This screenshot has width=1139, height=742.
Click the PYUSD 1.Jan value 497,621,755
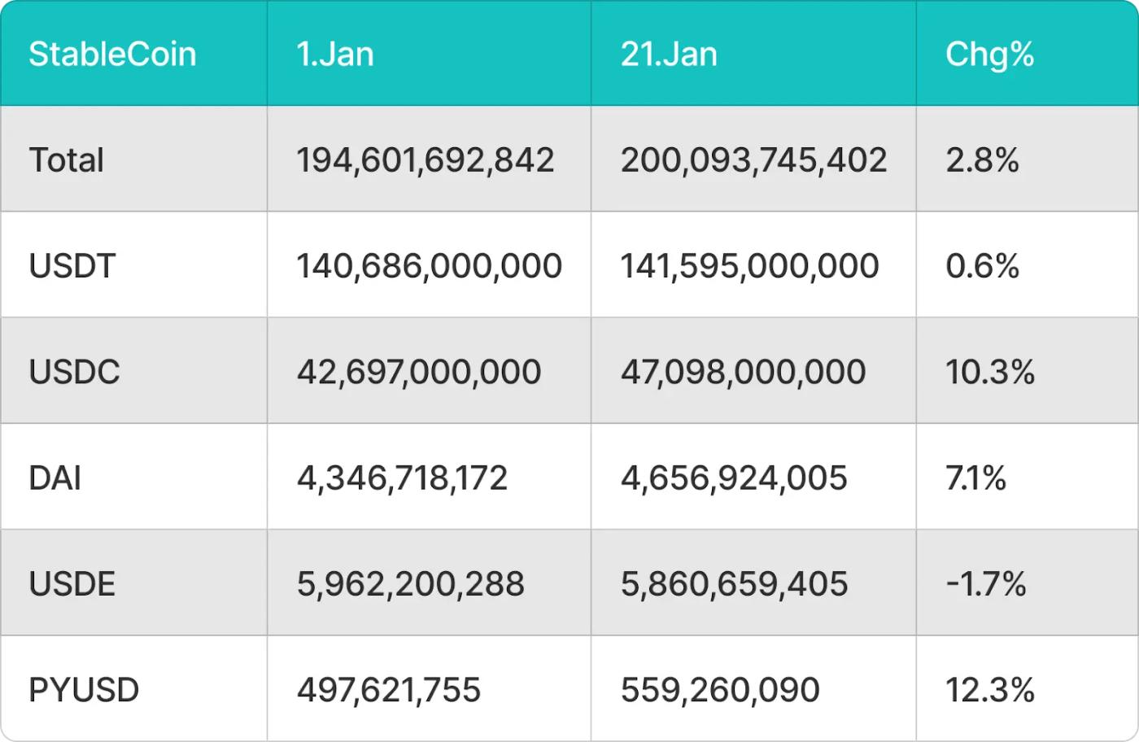389,690
